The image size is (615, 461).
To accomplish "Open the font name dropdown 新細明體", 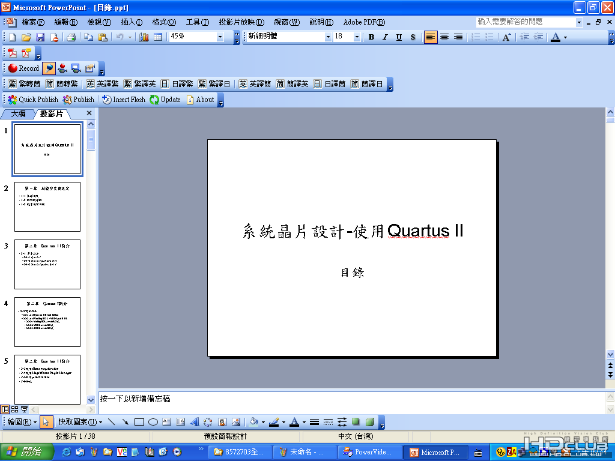I will [x=328, y=37].
